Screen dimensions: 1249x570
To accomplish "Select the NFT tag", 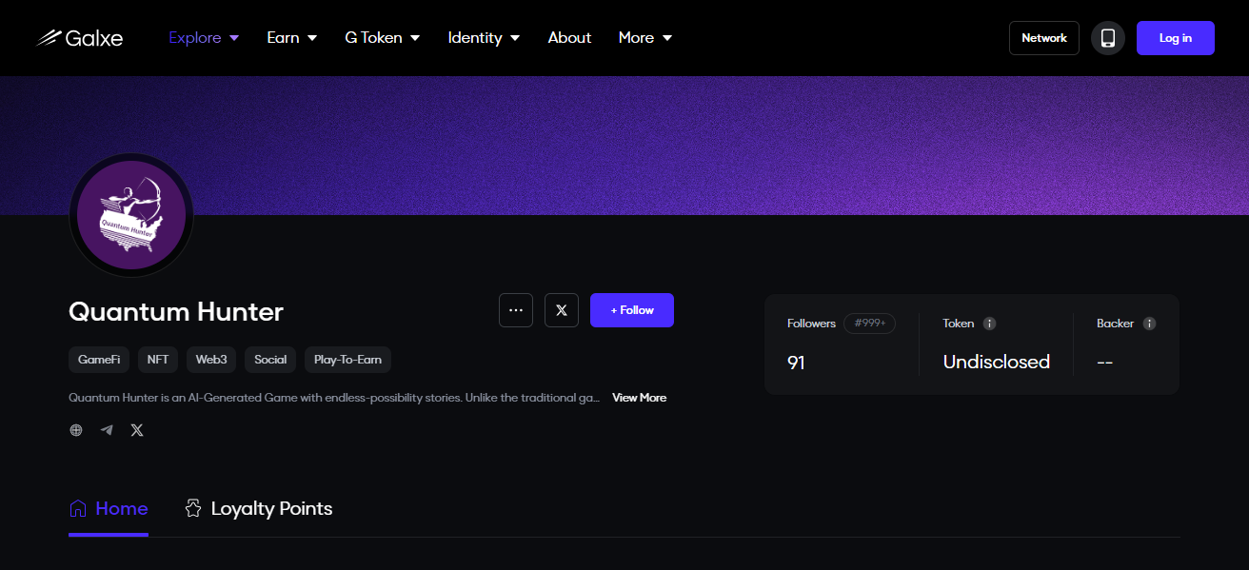I will click(158, 360).
